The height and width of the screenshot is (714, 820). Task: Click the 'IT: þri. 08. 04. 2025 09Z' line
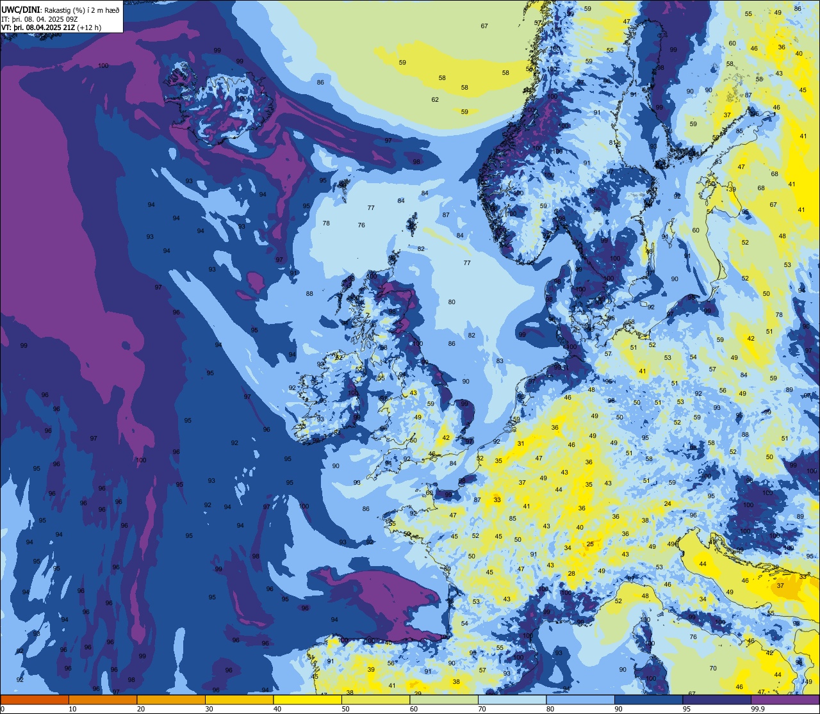click(40, 19)
